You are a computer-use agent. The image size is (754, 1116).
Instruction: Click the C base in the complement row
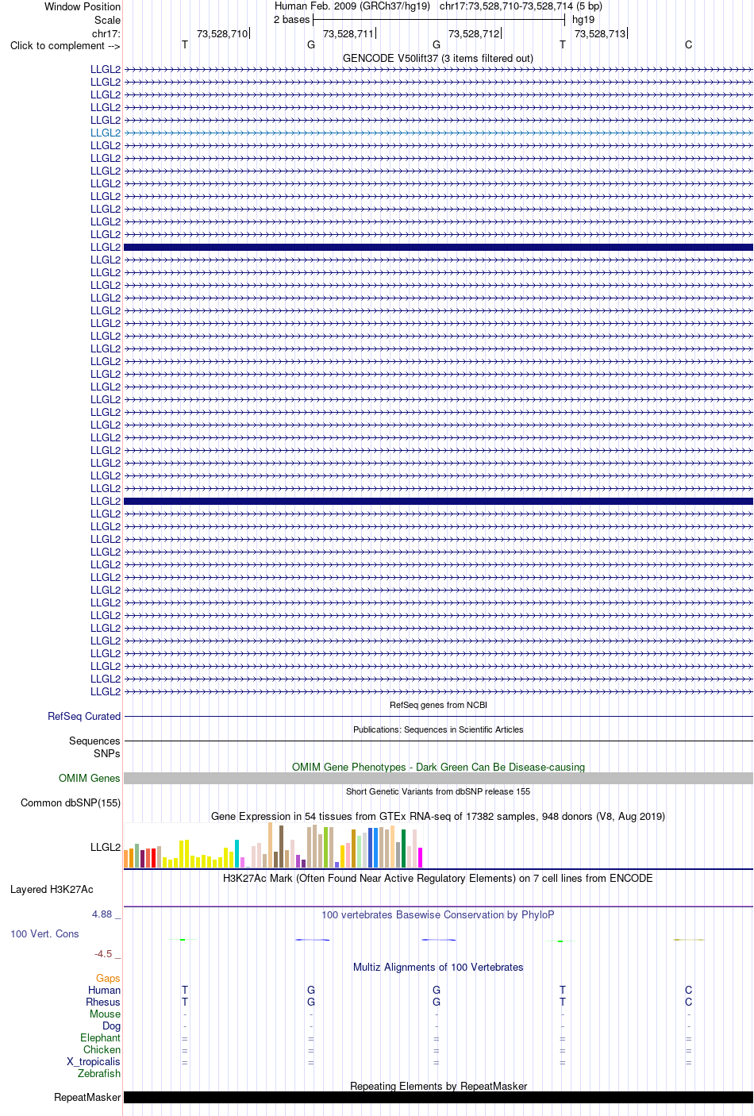pyautogui.click(x=688, y=45)
